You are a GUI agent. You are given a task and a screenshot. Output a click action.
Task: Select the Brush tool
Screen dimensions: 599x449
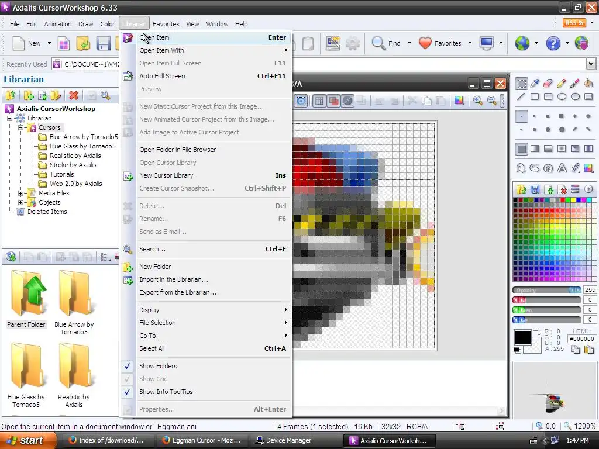click(574, 83)
